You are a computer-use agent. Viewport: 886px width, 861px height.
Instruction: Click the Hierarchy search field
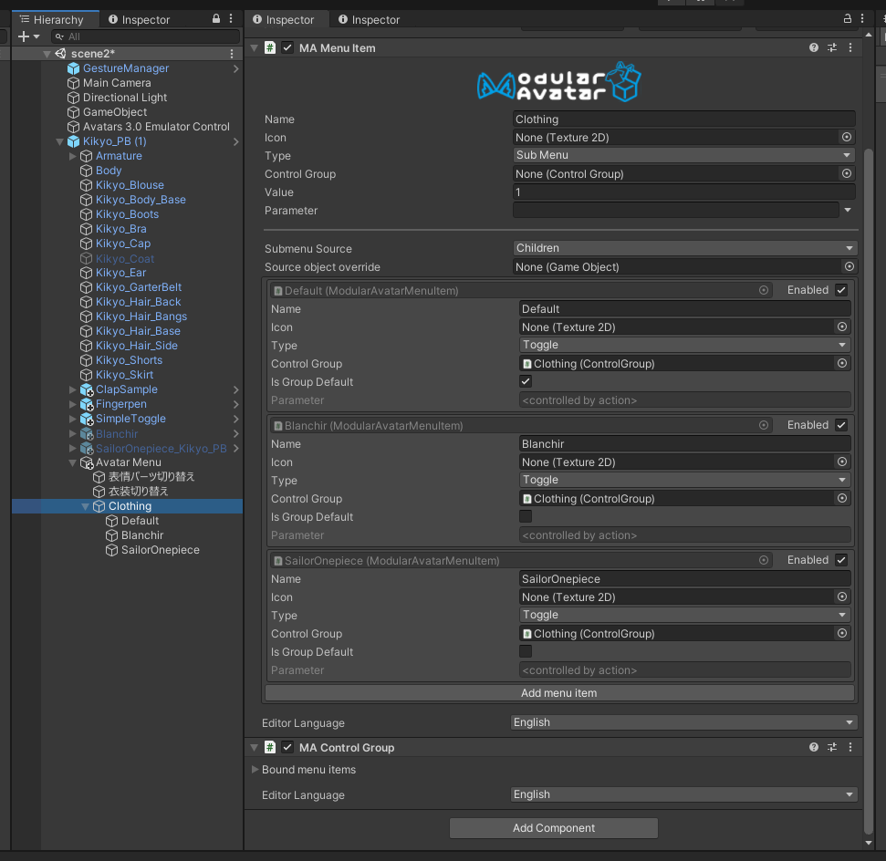click(146, 36)
